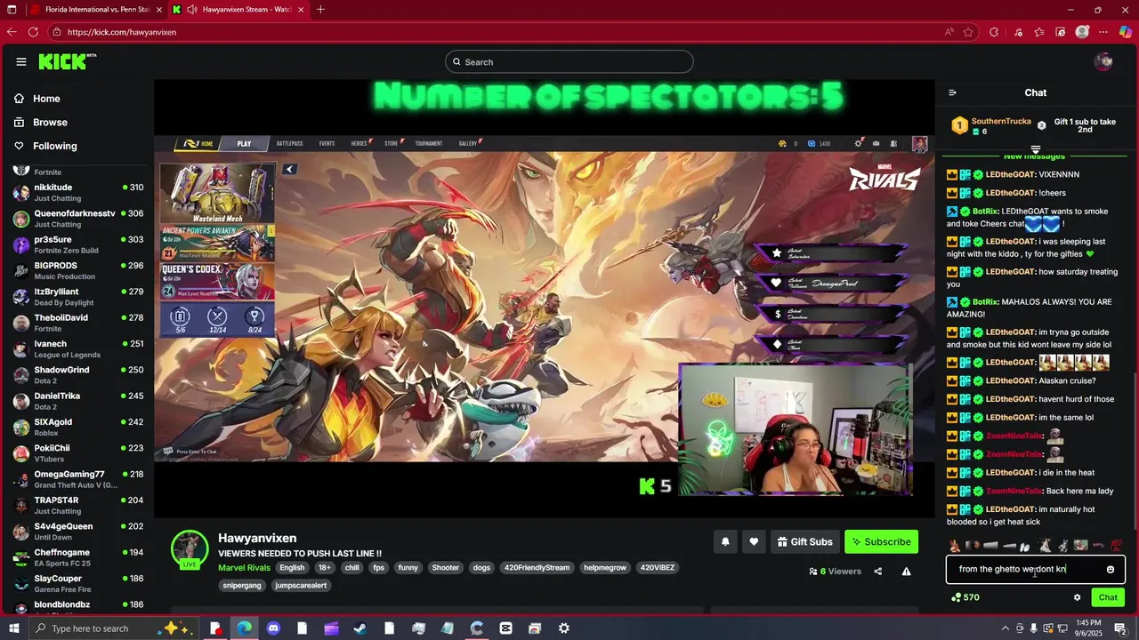Select the Hawyanvixen Stream tab
The width and height of the screenshot is (1139, 640).
[x=237, y=10]
